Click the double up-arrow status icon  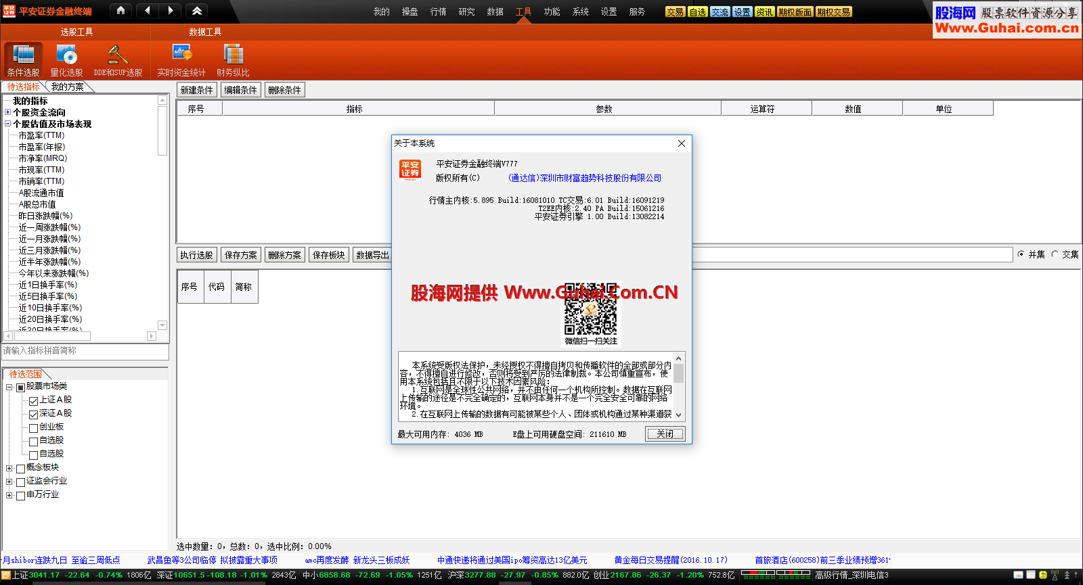[1067, 575]
